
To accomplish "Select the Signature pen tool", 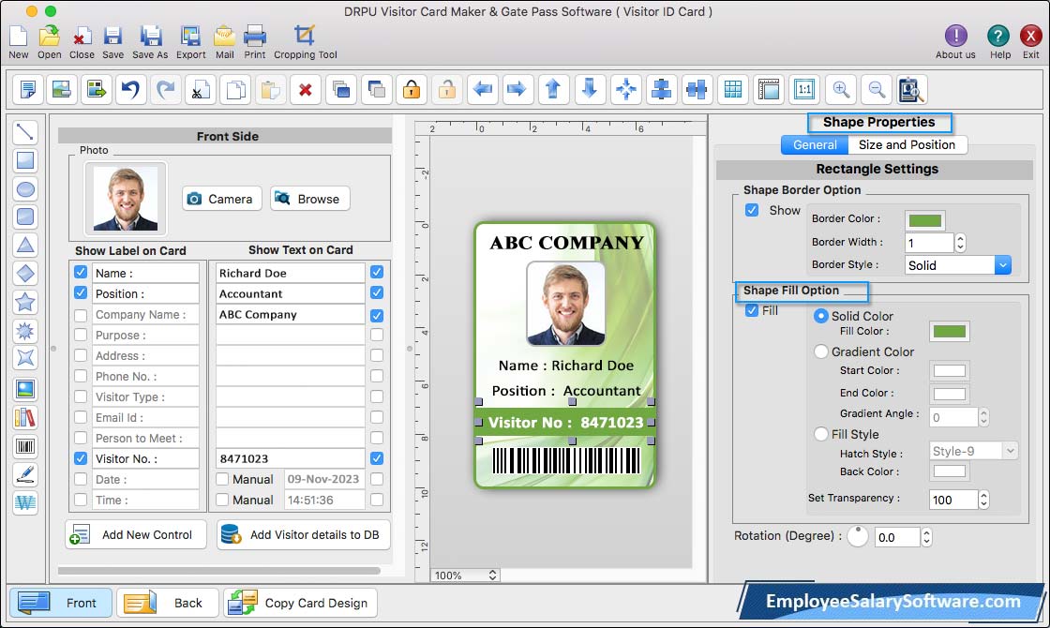I will coord(24,474).
